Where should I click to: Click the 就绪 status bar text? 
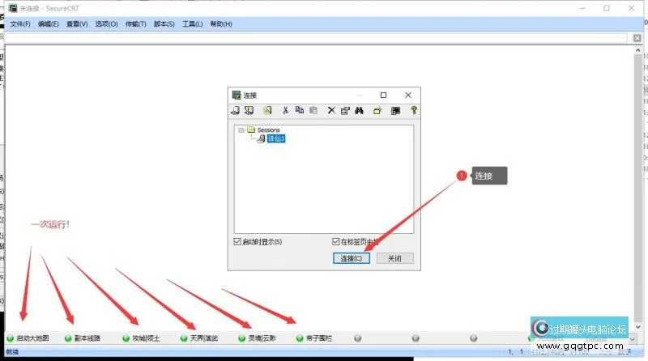coord(12,352)
